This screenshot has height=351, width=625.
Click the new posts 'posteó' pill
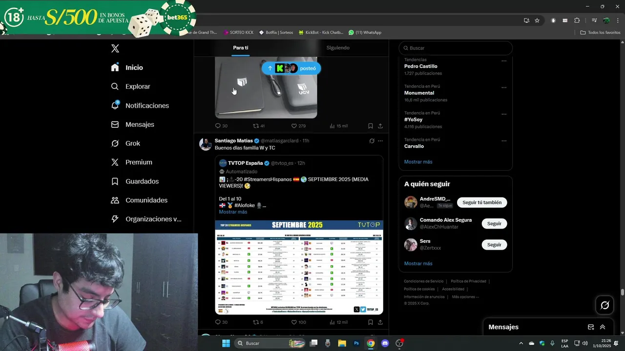tap(291, 68)
